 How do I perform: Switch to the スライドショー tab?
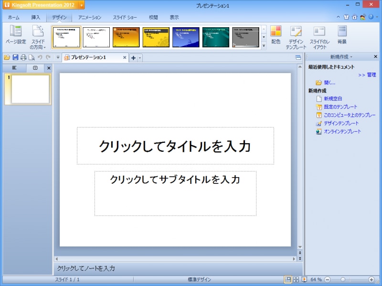click(x=124, y=16)
